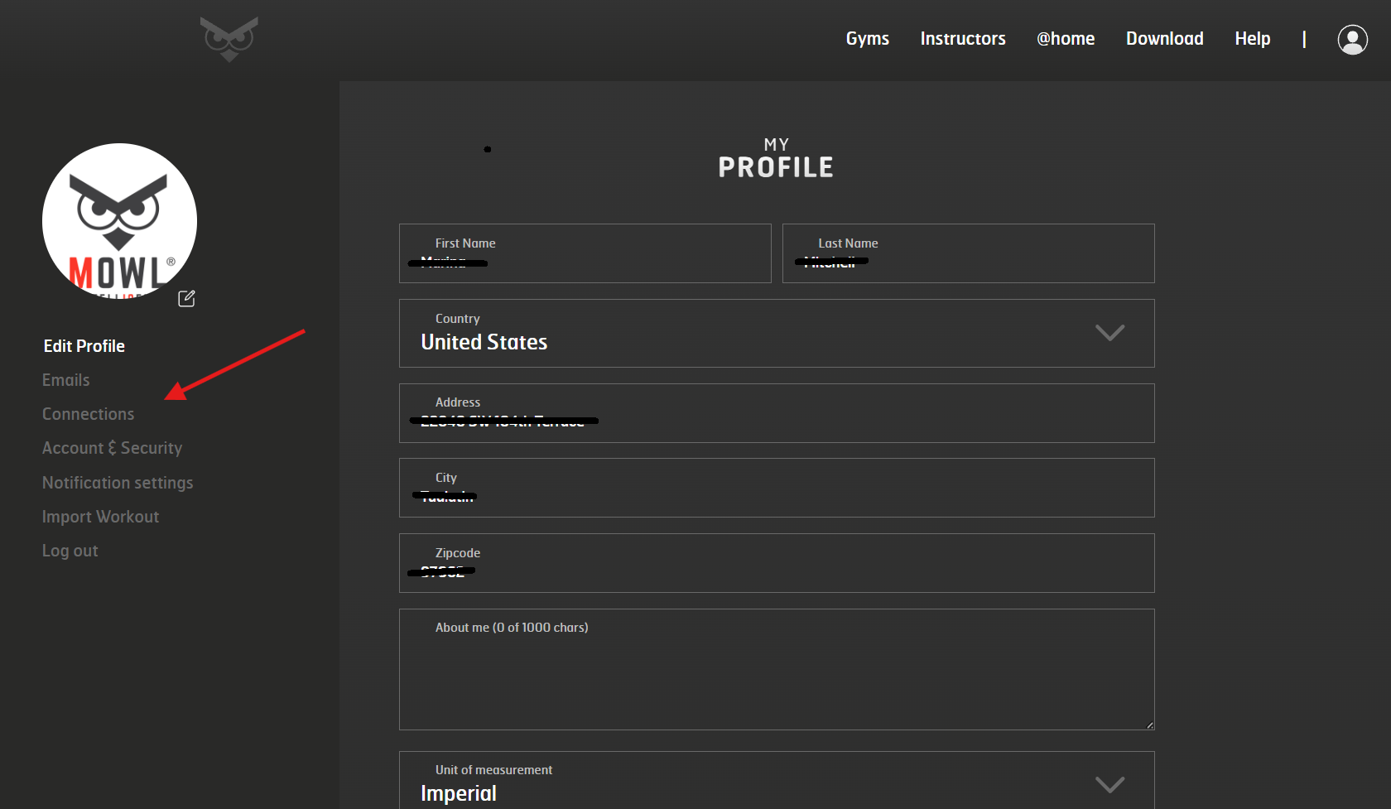The width and height of the screenshot is (1391, 809).
Task: Open the Instructors navigation link
Action: point(963,39)
